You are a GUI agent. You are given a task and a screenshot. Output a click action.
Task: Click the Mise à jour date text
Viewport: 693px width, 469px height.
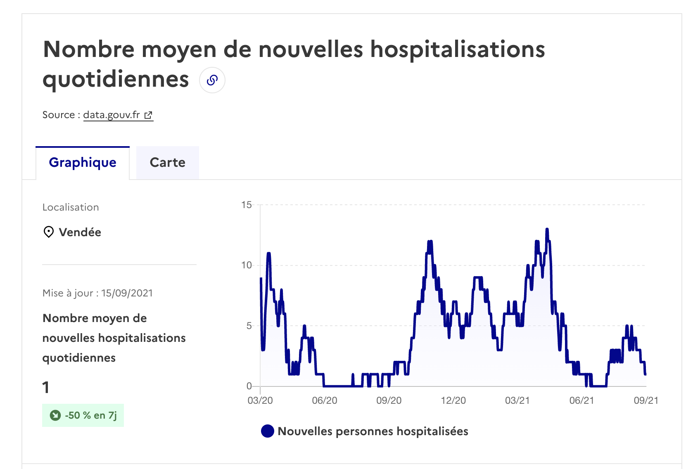(x=98, y=293)
